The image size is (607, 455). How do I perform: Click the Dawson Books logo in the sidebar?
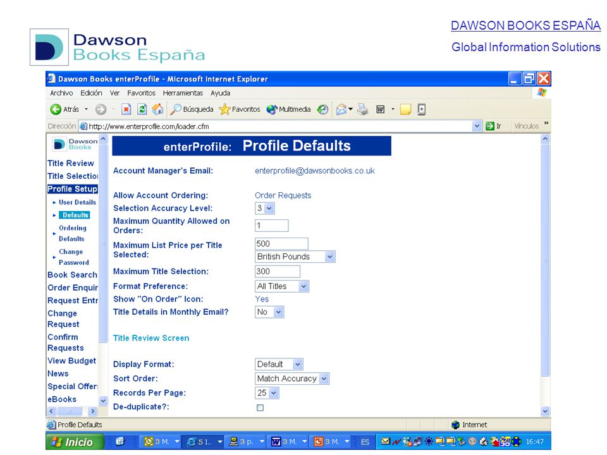(x=75, y=144)
